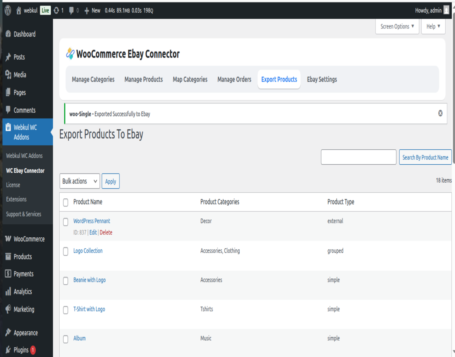Click the WordPress logo icon
Screen dimensions: 455x357
(x=8, y=11)
